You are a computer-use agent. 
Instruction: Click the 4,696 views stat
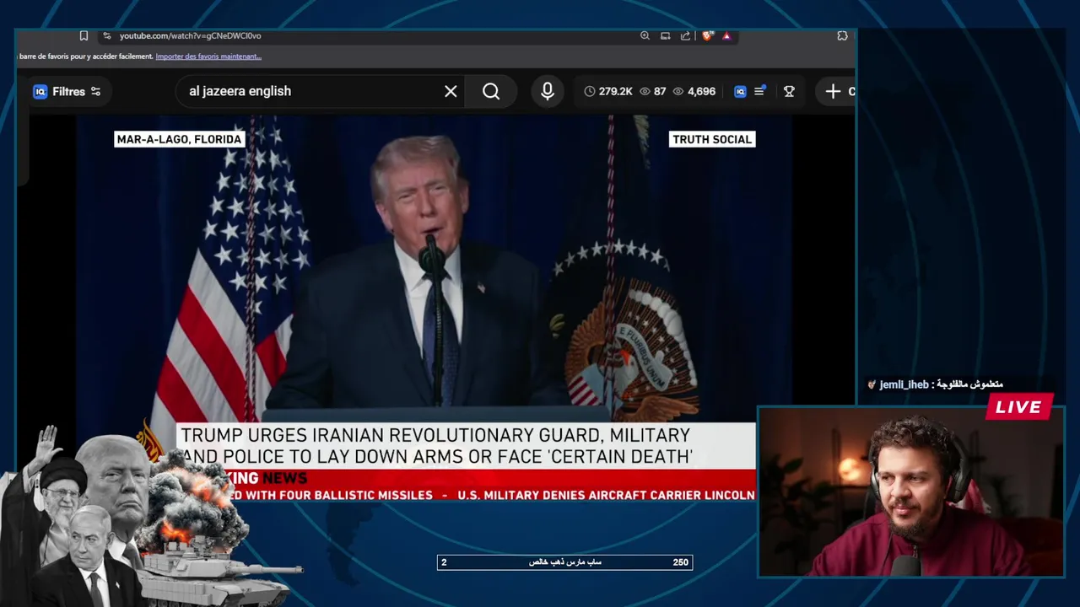694,91
